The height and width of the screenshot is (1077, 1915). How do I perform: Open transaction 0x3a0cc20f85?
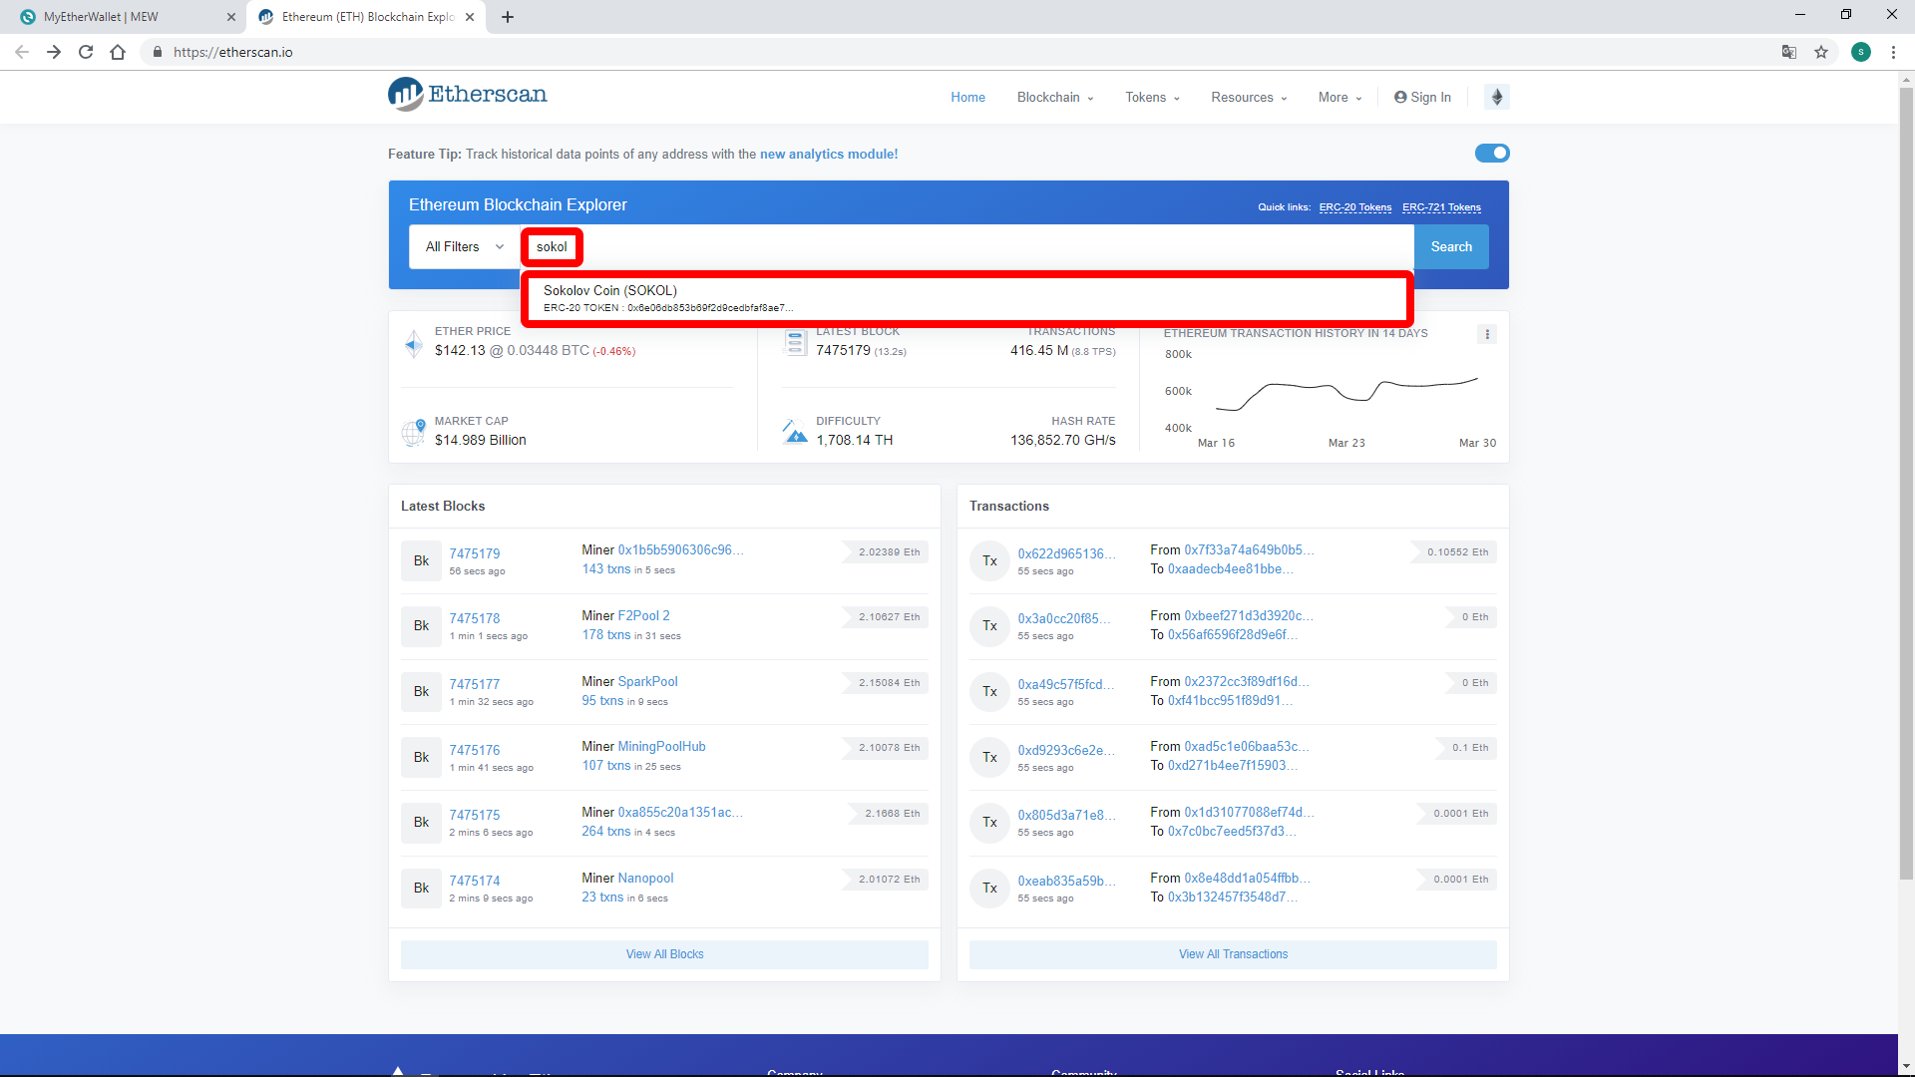[x=1065, y=618]
